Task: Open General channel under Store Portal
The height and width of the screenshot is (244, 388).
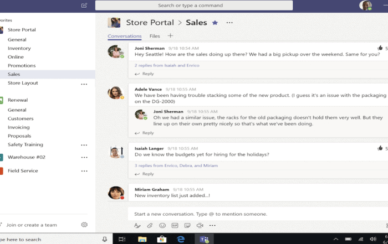Action: pos(17,39)
